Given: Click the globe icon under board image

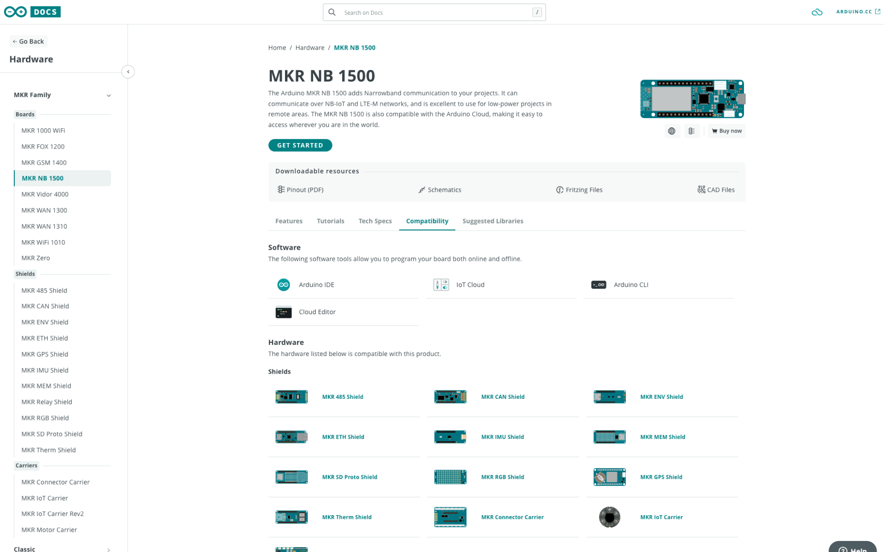Looking at the screenshot, I should coord(672,131).
